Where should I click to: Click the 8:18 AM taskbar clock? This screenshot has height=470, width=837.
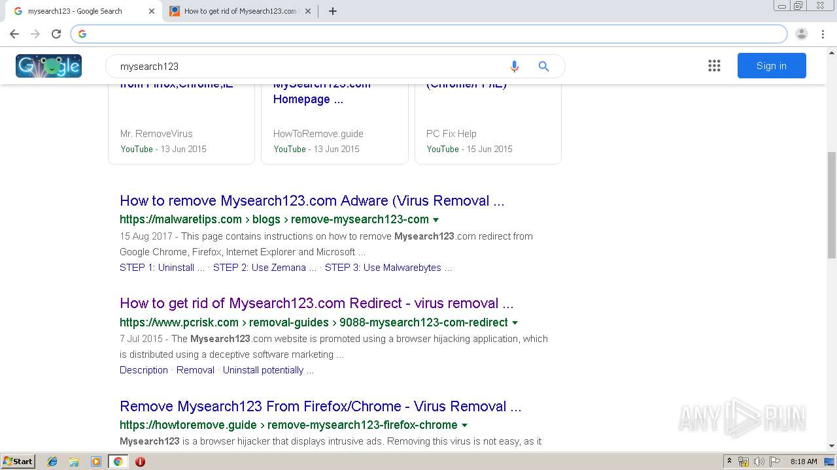coord(804,462)
